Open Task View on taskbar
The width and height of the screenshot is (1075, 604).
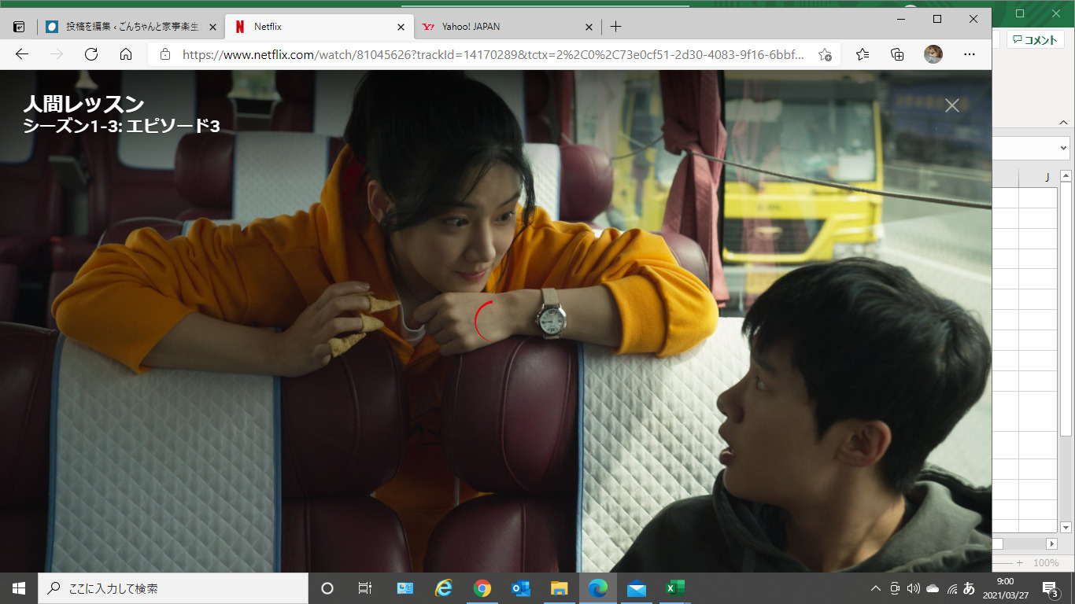[x=365, y=588]
